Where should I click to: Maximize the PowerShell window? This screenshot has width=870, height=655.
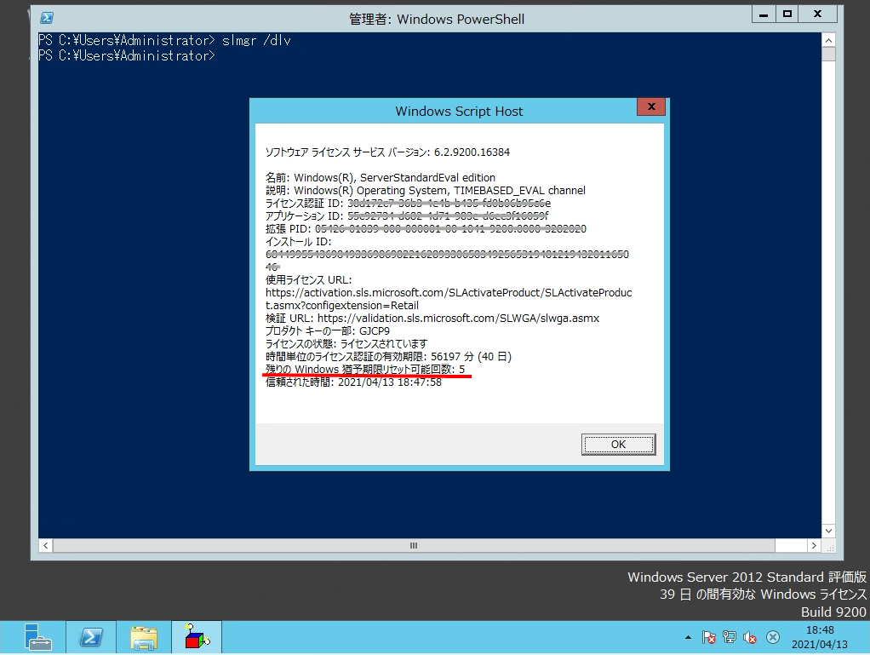click(787, 14)
